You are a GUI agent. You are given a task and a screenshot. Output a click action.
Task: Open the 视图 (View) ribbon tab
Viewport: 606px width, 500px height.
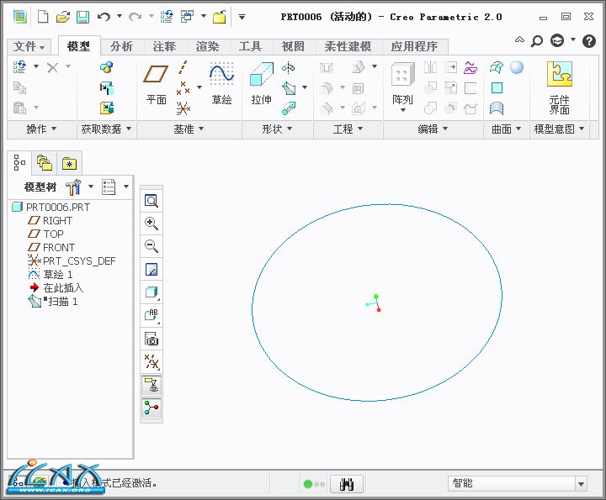[293, 46]
